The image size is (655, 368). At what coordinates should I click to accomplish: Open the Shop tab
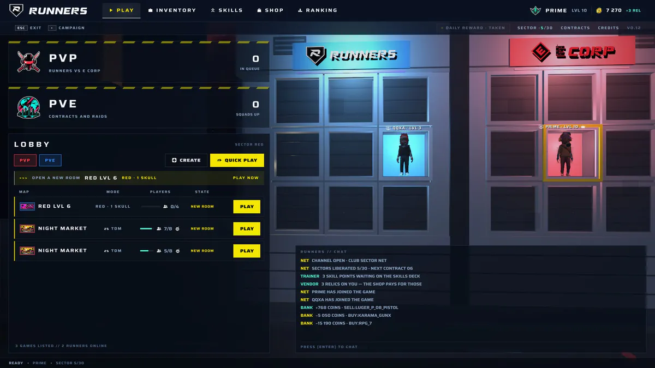point(270,10)
